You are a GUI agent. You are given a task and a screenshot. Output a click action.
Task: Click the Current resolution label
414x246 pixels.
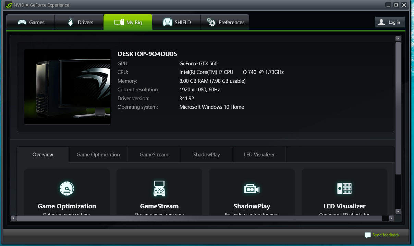click(x=138, y=90)
